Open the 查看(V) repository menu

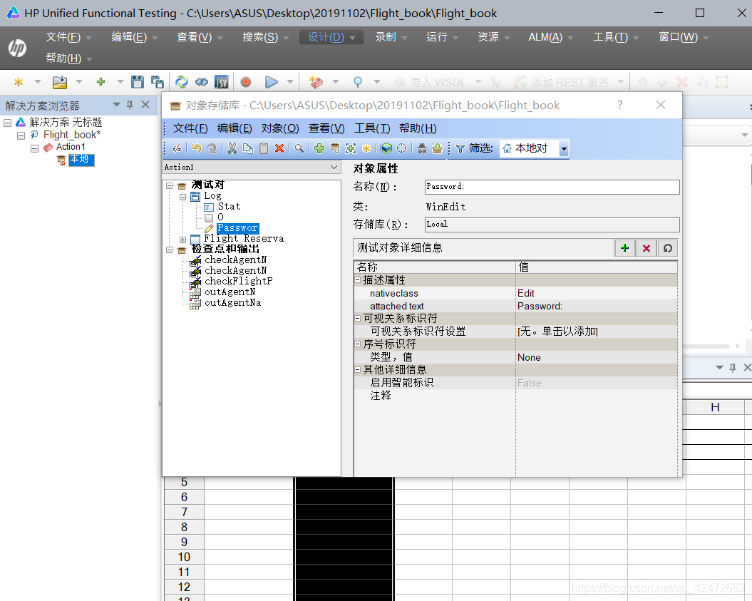326,128
